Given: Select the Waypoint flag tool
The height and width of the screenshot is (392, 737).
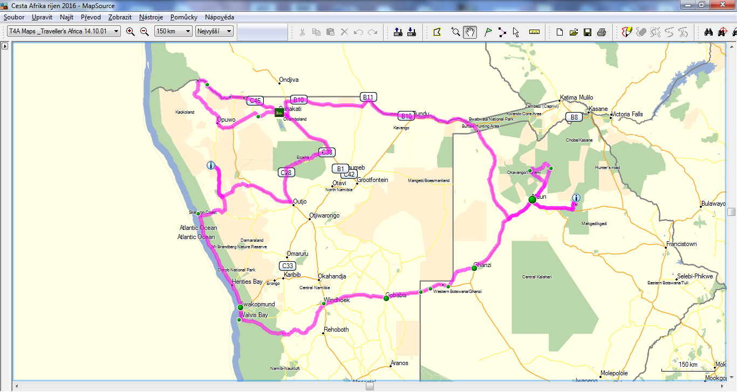Looking at the screenshot, I should click(x=488, y=32).
